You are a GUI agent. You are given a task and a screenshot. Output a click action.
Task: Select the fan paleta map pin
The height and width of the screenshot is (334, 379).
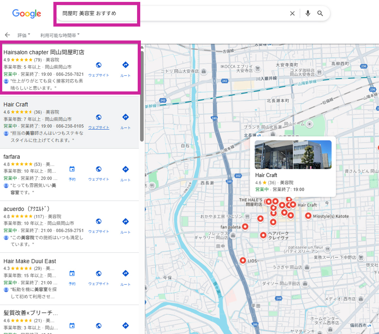(245, 226)
